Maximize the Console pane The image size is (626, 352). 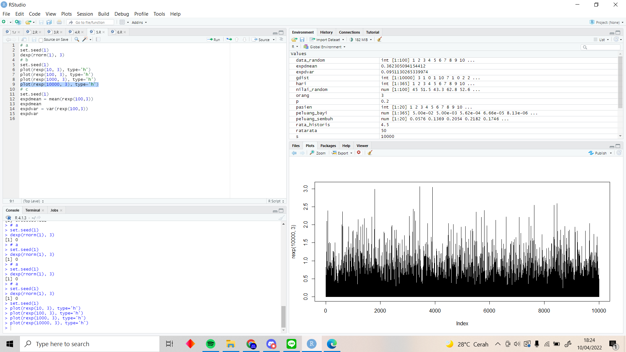tap(281, 211)
